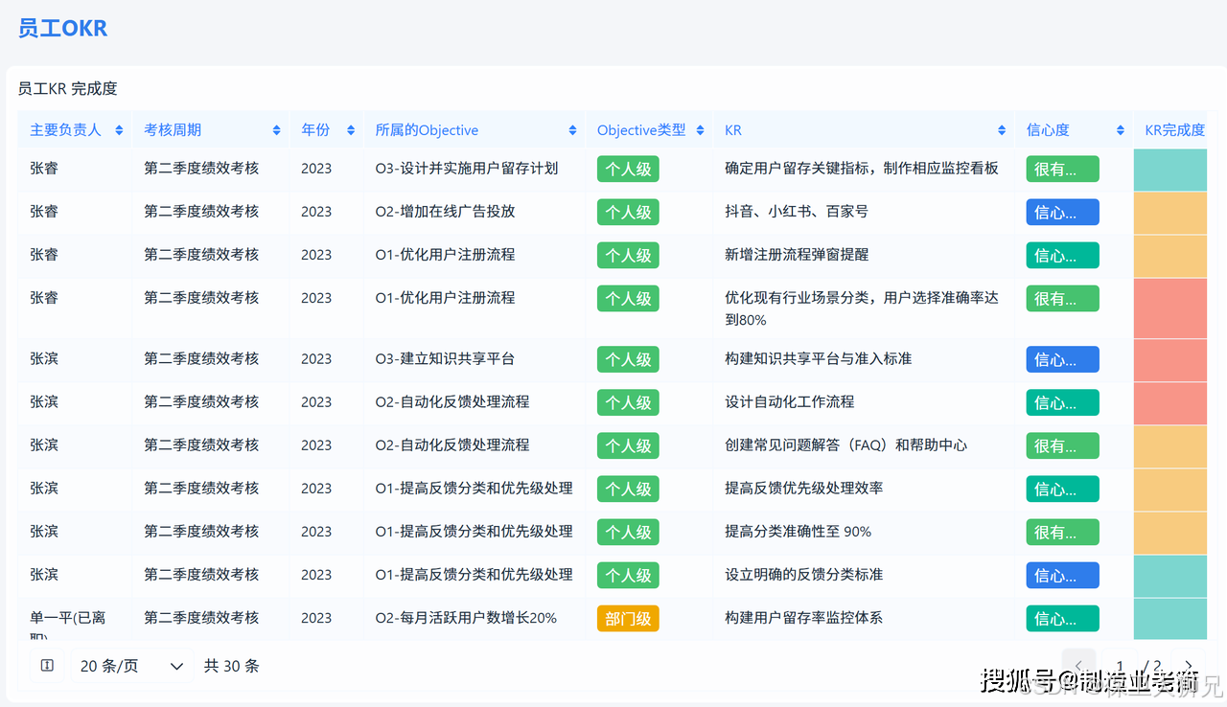Screen dimensions: 1227x707
Task: Click the KR完成度 column header
Action: (1174, 130)
